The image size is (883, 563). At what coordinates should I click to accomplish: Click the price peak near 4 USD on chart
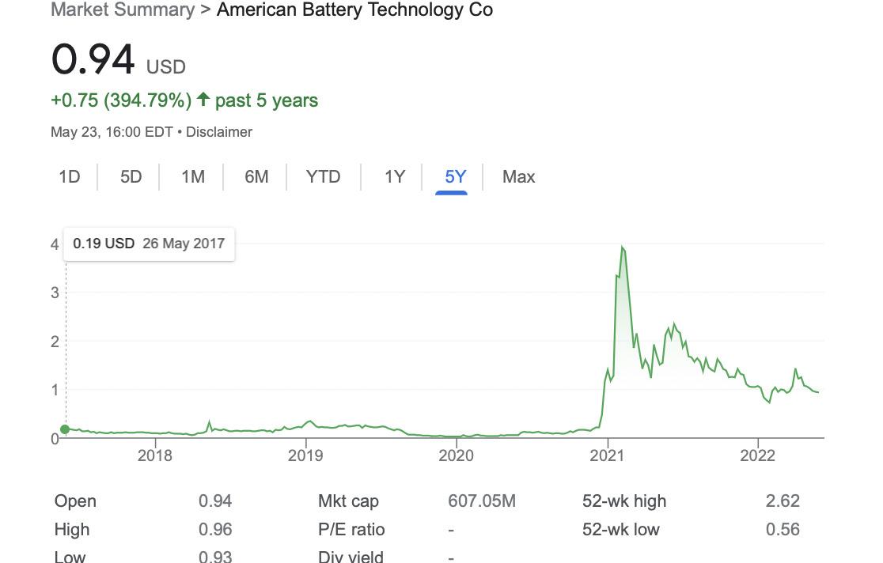[x=623, y=248]
